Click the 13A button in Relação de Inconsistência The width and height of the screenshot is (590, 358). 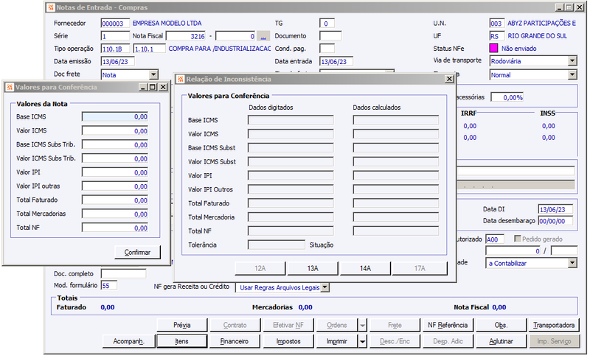tap(312, 268)
